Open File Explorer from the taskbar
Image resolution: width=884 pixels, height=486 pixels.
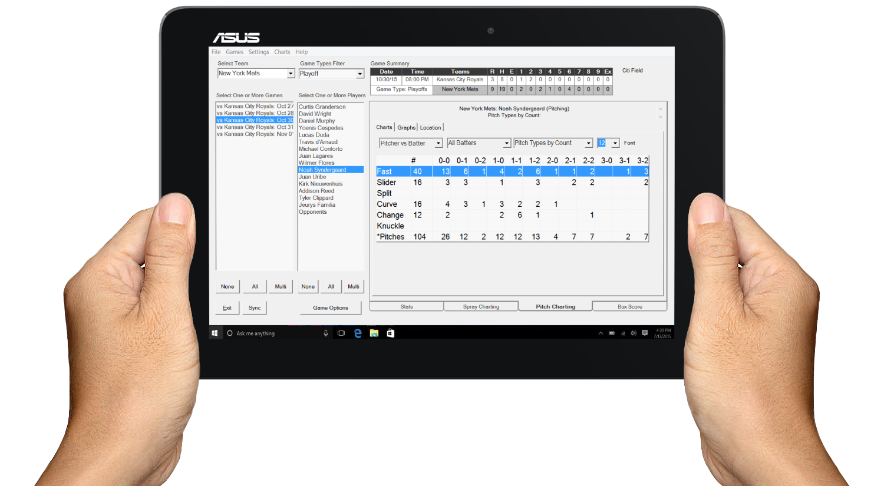374,333
